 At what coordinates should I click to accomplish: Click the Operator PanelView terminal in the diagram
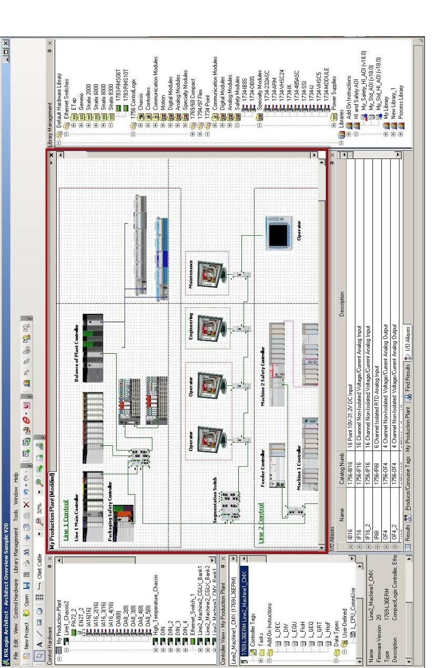click(x=280, y=233)
